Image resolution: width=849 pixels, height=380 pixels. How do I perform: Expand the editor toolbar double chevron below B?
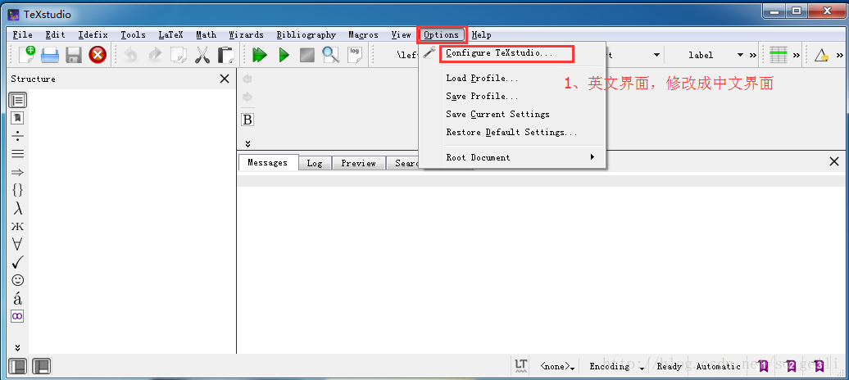point(247,143)
